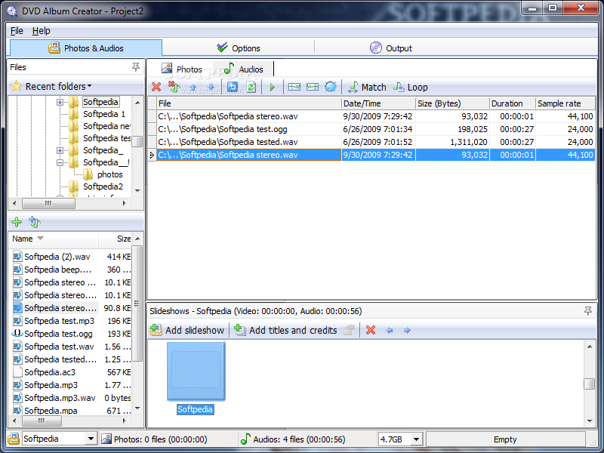Click the grayed slideshow properties icon
This screenshot has height=453, width=604.
(348, 330)
